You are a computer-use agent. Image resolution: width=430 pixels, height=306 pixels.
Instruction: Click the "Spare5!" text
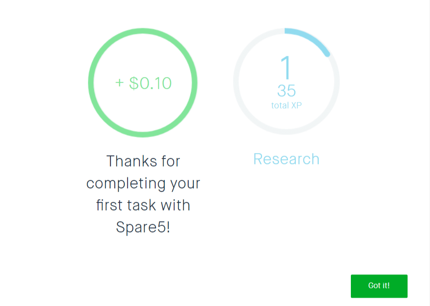143,227
